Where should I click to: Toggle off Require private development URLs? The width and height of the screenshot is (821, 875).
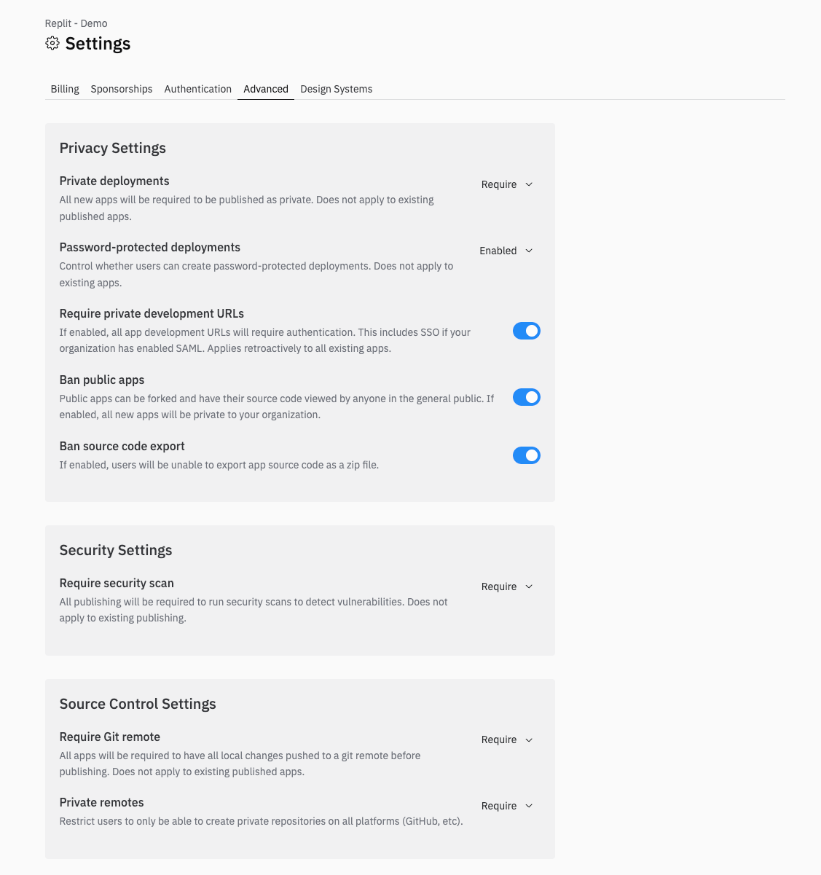[x=526, y=331]
